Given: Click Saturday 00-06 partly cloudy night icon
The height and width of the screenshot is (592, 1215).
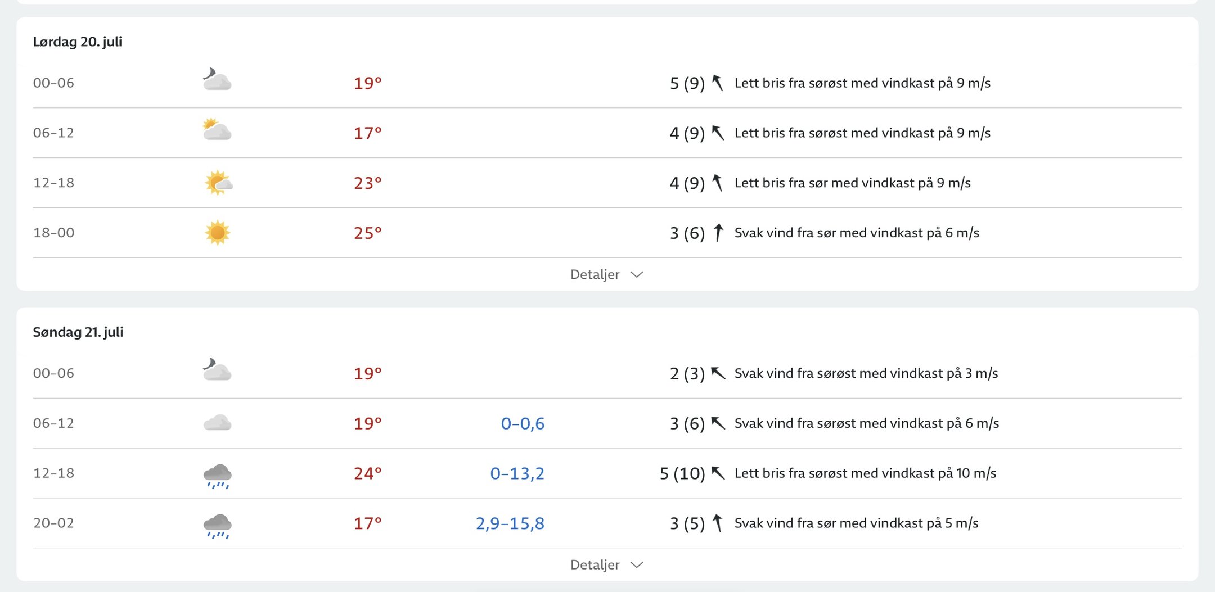Looking at the screenshot, I should tap(217, 80).
